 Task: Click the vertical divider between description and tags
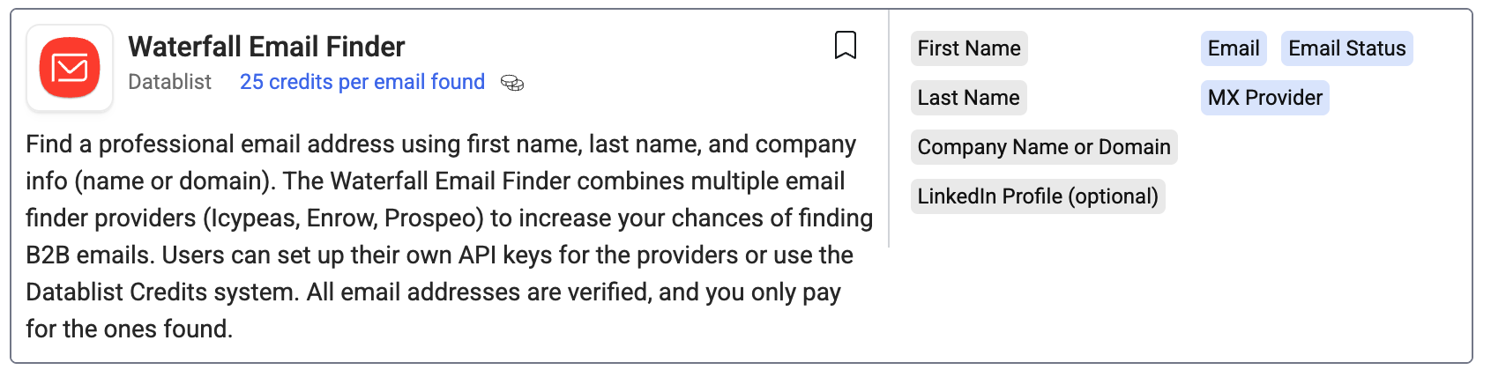(x=889, y=129)
